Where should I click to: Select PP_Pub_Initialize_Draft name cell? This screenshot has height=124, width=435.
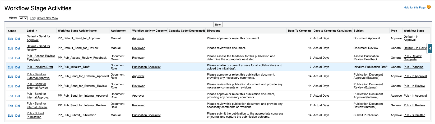pyautogui.click(x=74, y=67)
